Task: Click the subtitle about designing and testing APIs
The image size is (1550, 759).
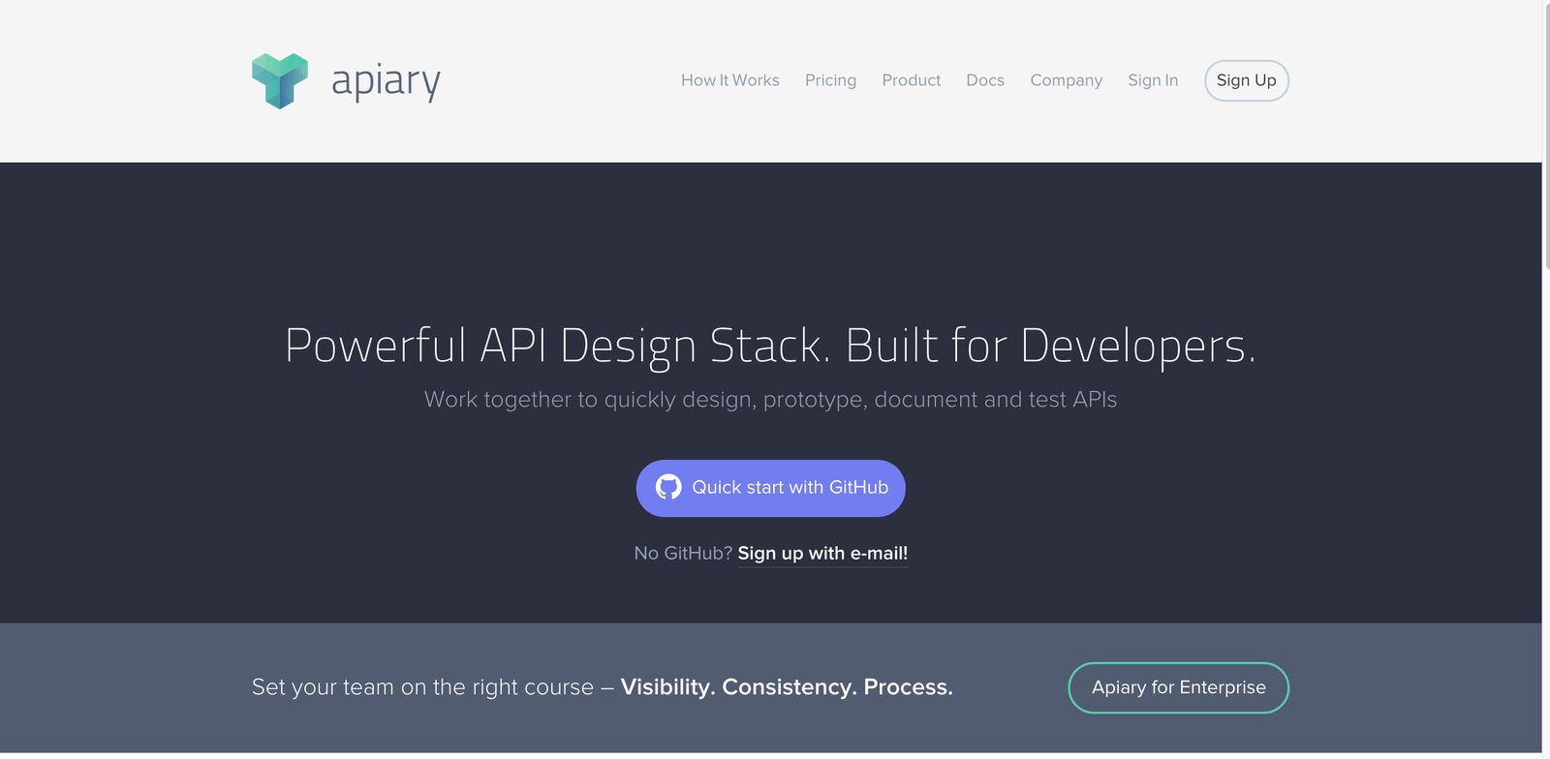Action: (x=771, y=400)
